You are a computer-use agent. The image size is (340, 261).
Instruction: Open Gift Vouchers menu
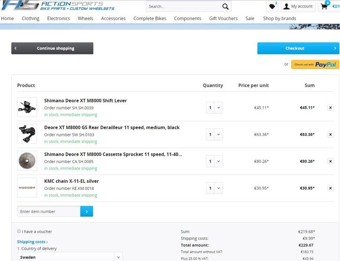click(223, 18)
